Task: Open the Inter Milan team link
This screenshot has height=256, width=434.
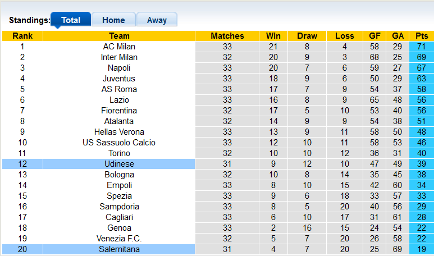Action: [x=119, y=57]
